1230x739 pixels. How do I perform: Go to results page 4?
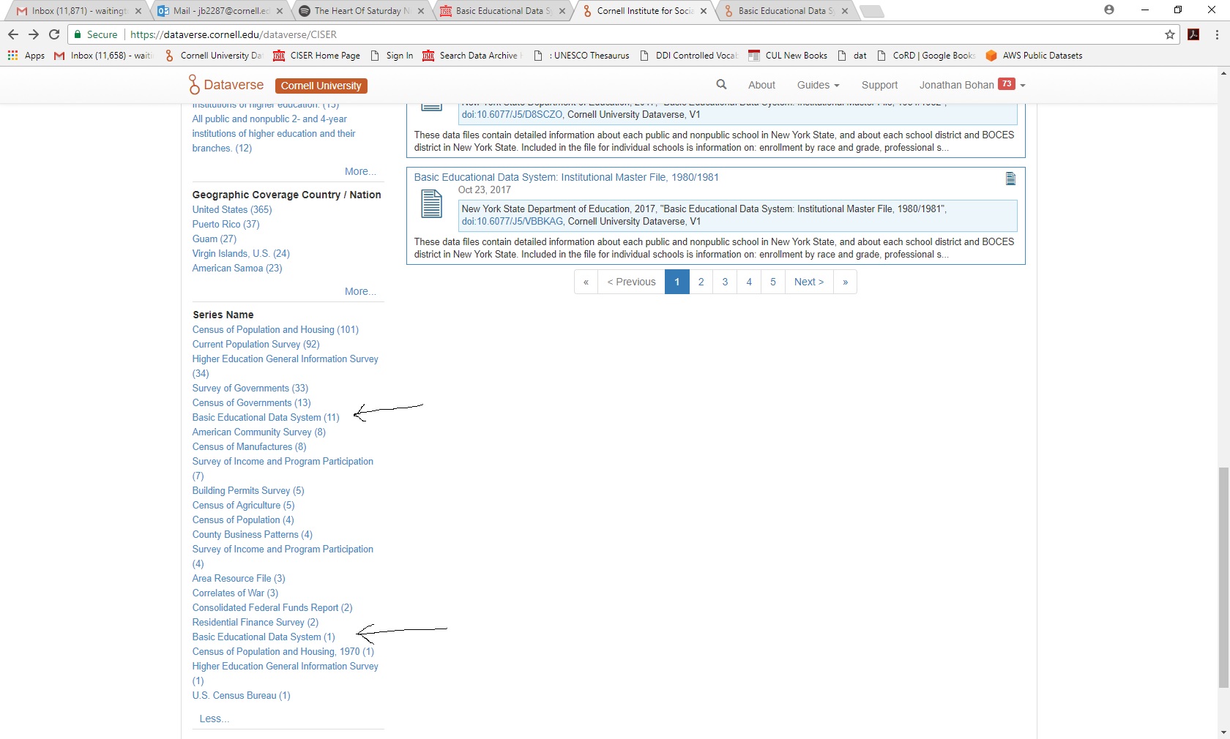tap(749, 282)
